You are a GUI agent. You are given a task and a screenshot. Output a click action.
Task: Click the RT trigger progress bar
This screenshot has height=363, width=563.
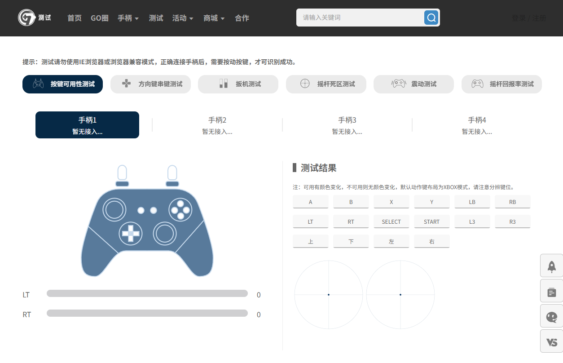[147, 313]
